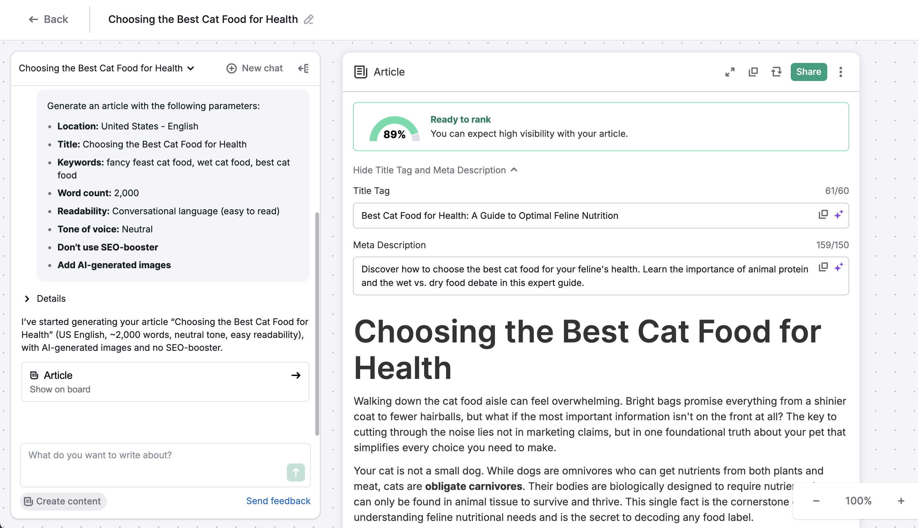Regenerate the article with the refresh icon
The image size is (918, 528).
pos(776,72)
